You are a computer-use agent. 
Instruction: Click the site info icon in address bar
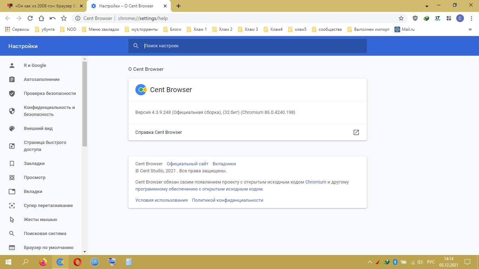coord(77,18)
